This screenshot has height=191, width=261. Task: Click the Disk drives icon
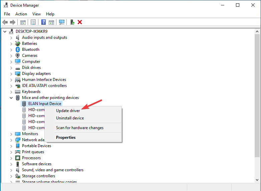pyautogui.click(x=18, y=68)
